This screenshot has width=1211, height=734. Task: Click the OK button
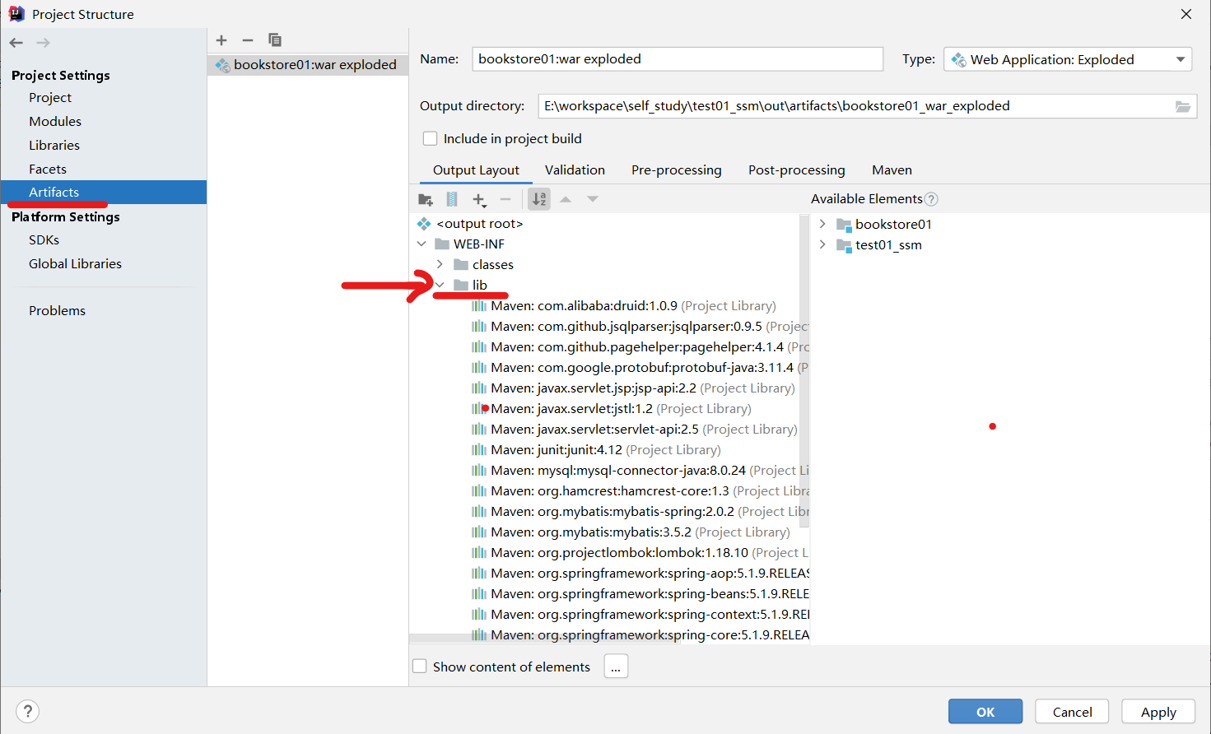[x=985, y=712]
